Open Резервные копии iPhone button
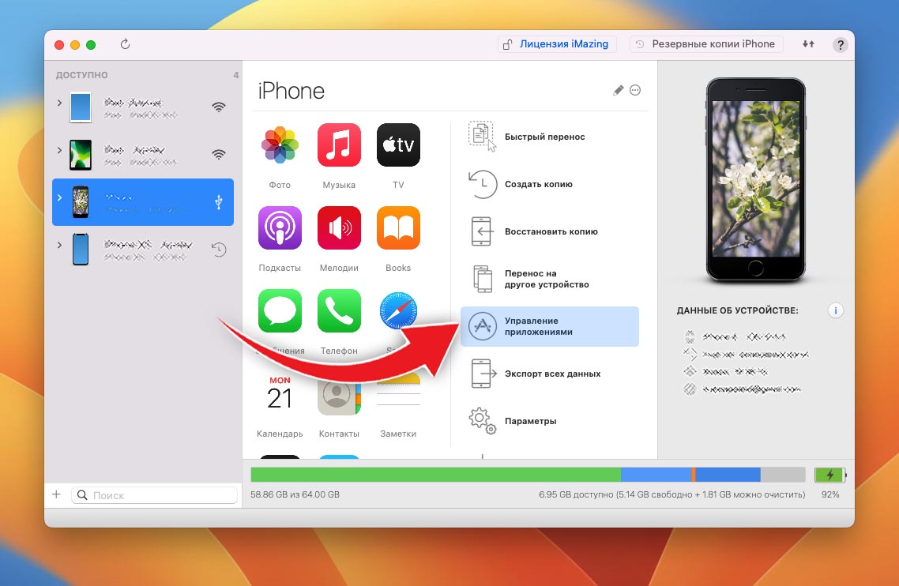 click(706, 44)
